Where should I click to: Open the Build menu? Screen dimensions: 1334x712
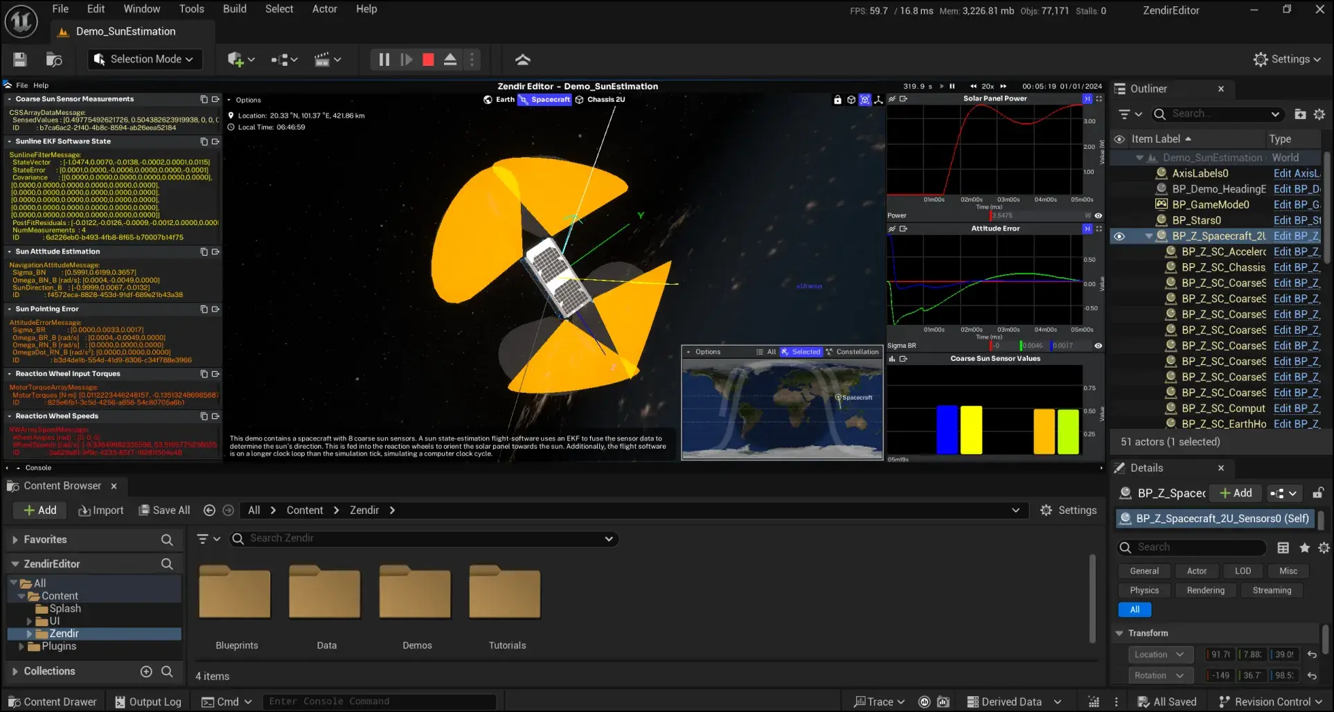point(234,9)
